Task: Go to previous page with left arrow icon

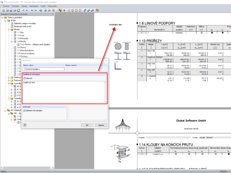Action: [23, 10]
